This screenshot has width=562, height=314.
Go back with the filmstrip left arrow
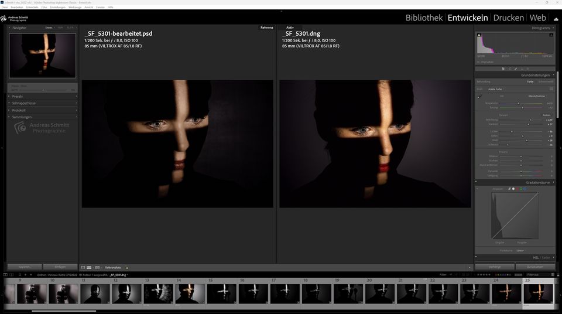25,275
